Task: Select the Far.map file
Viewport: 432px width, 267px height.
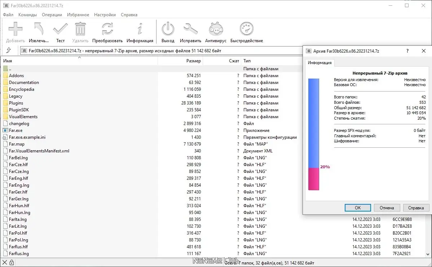Action: [x=17, y=144]
